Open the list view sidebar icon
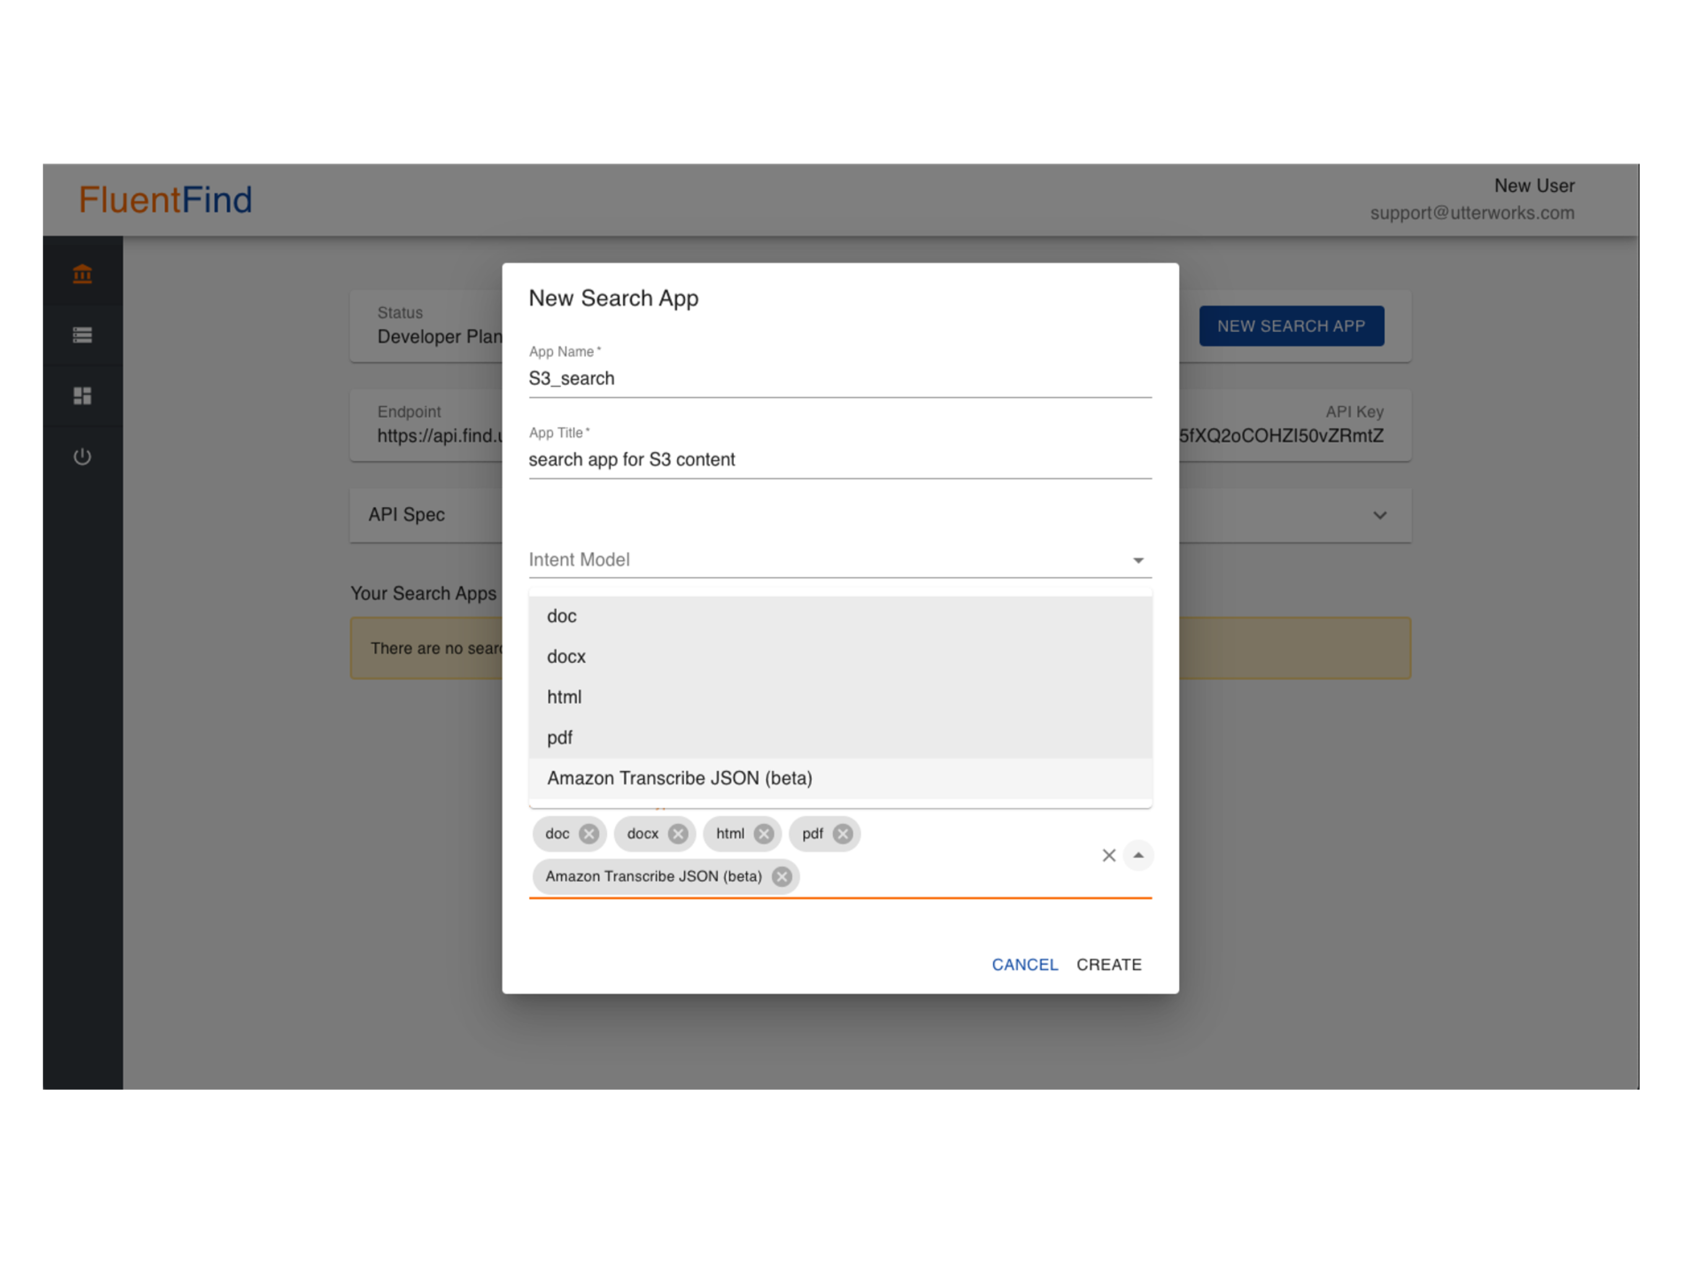Viewport: 1692px width, 1268px height. tap(82, 335)
